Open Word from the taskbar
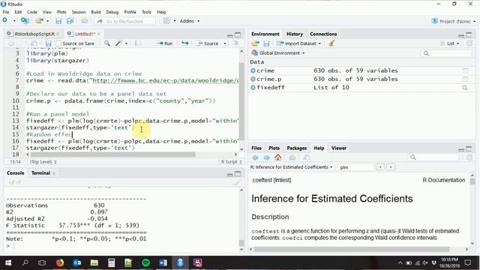Screen dimensions: 480x270 pos(163,262)
